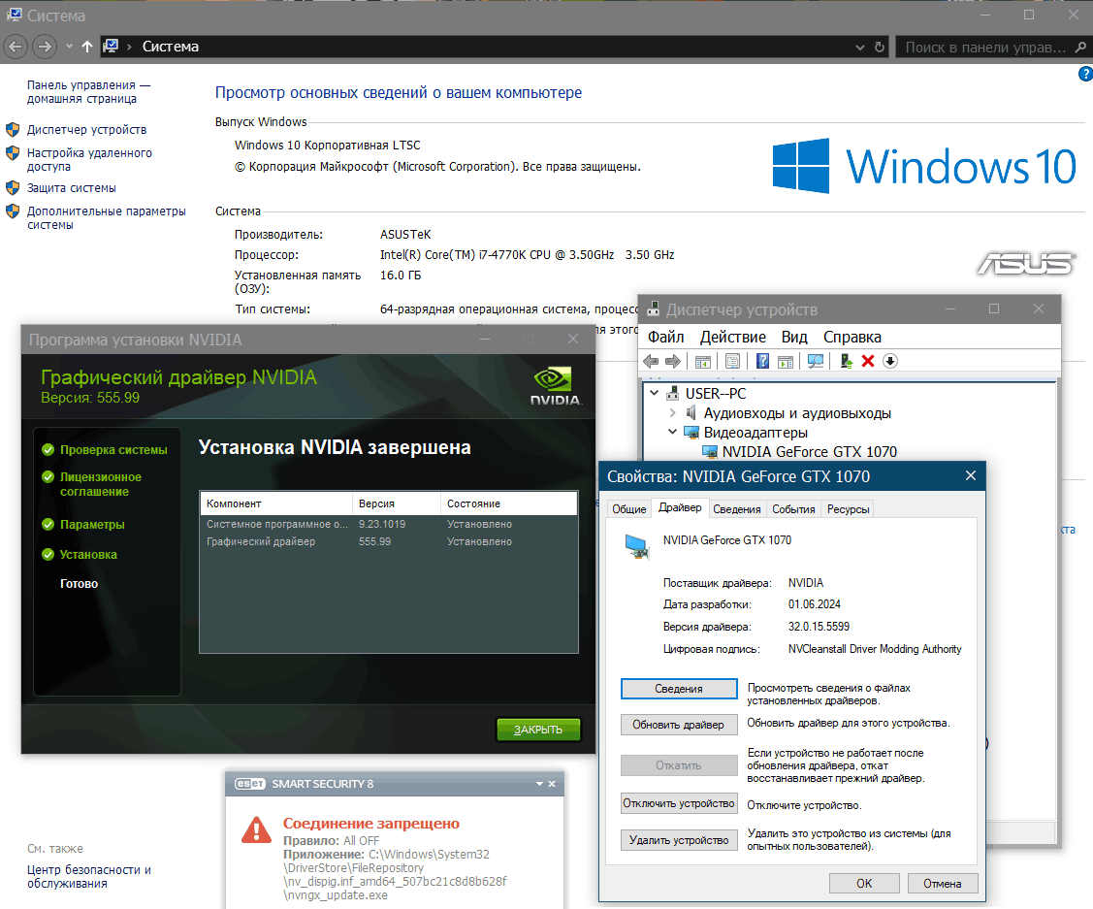This screenshot has width=1093, height=909.
Task: Switch to the Ресурсы tab
Action: (x=848, y=509)
